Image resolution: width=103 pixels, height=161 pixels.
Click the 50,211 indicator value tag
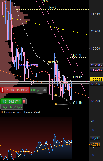pyautogui.click(x=95, y=138)
